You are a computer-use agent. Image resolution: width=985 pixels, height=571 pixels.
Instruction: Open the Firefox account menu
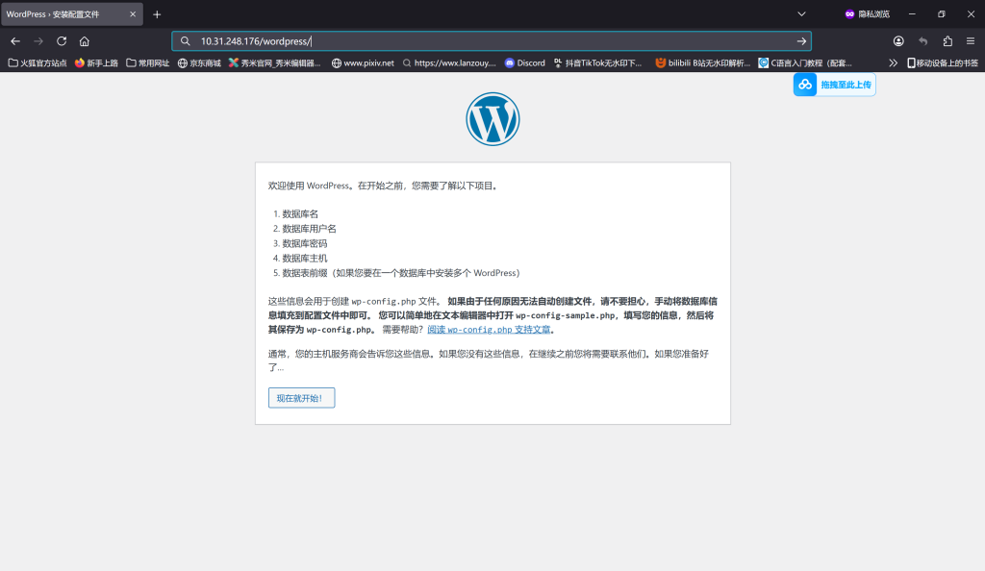(x=899, y=41)
